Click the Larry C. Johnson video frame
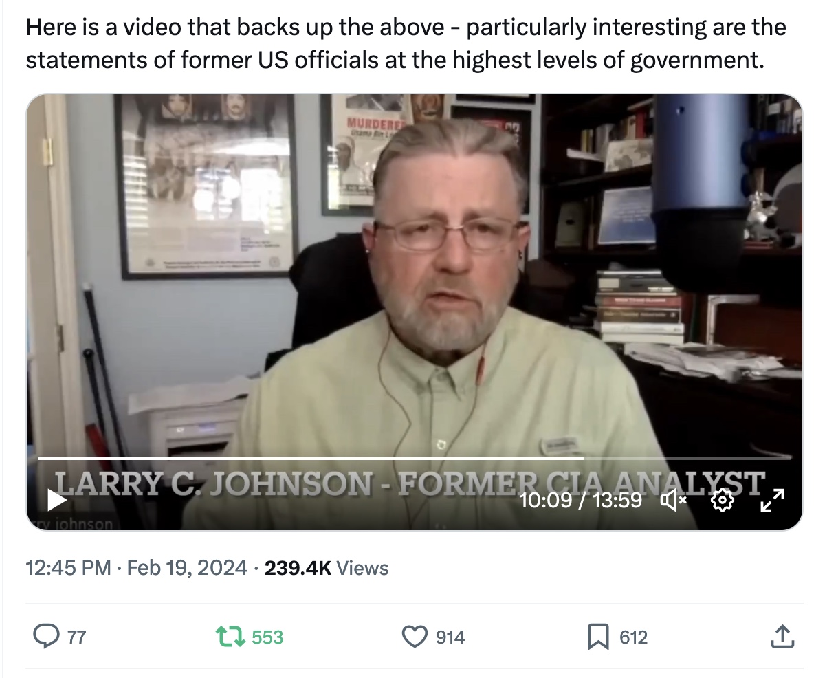Screen dimensions: 825x678 tap(415, 275)
